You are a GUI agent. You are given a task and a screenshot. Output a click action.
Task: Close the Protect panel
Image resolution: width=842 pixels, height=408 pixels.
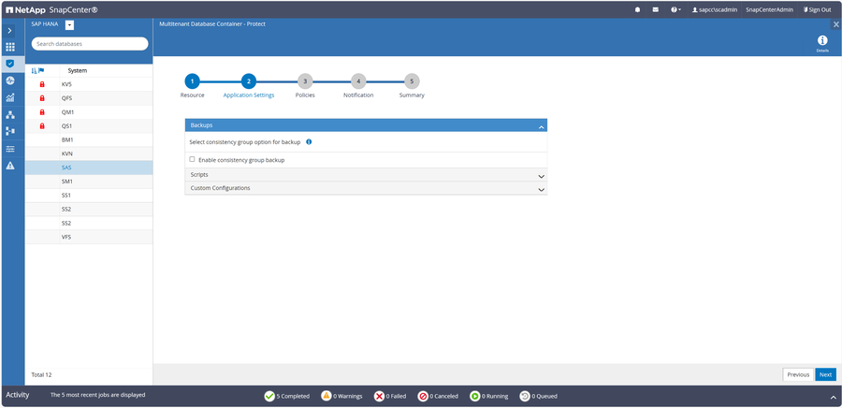click(835, 24)
